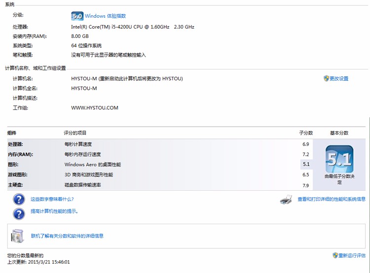Click the 磁盘数据传输速率 description
This screenshot has width=370, height=273.
(82, 185)
